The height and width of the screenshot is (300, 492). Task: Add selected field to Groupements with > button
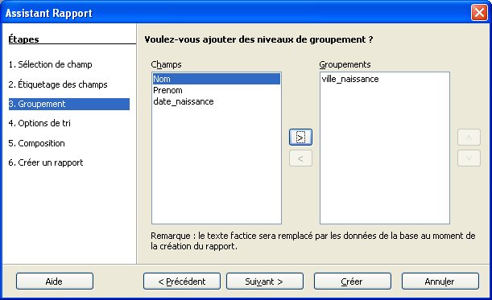click(300, 138)
